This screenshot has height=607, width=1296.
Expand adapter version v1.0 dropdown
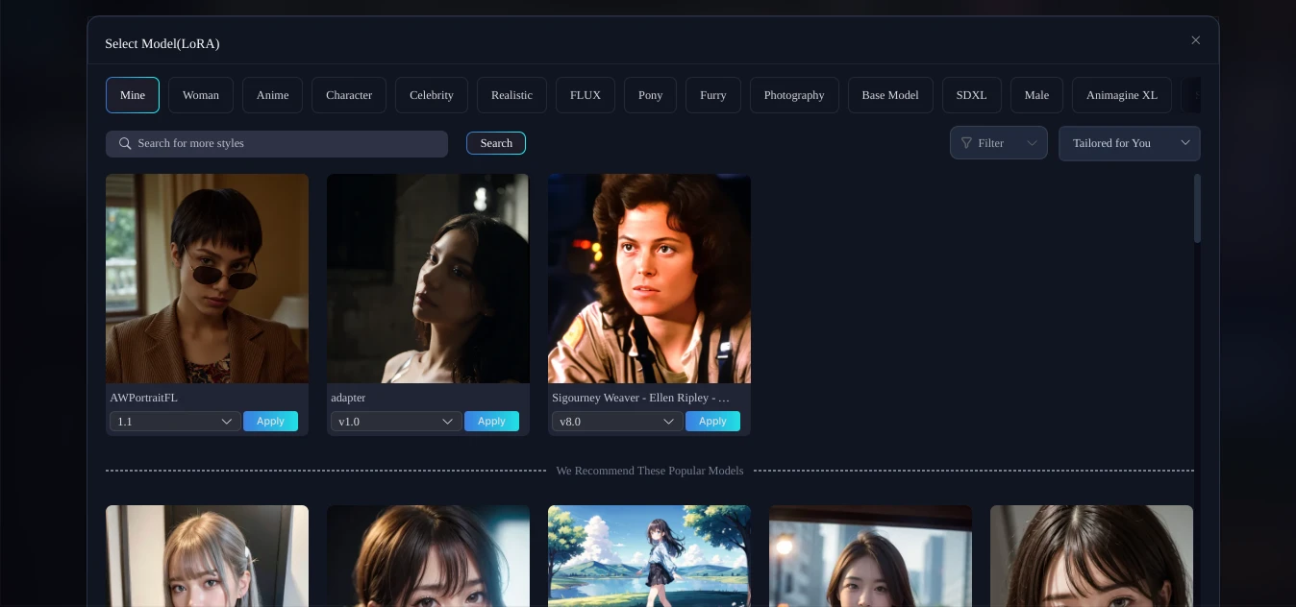[x=396, y=422]
